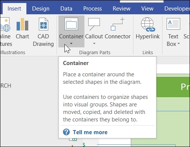
Task: Click the Tell me more link
Action: [x=90, y=132]
